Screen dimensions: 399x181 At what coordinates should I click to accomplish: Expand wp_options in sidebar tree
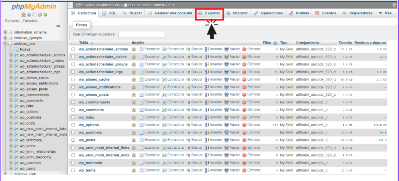click(11, 112)
